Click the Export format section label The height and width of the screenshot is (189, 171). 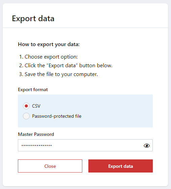(33, 90)
